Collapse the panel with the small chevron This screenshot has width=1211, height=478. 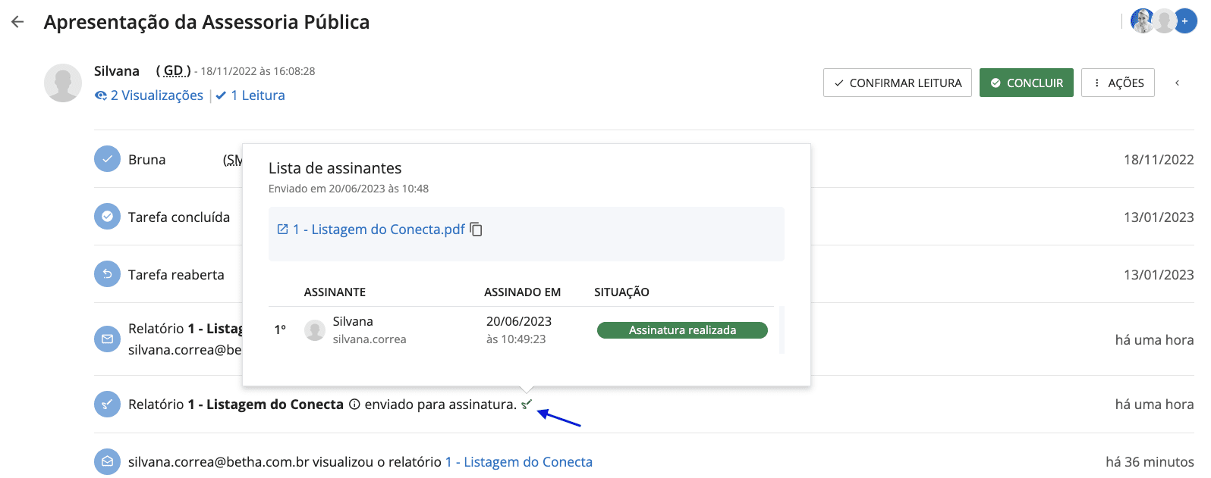[x=1177, y=83]
